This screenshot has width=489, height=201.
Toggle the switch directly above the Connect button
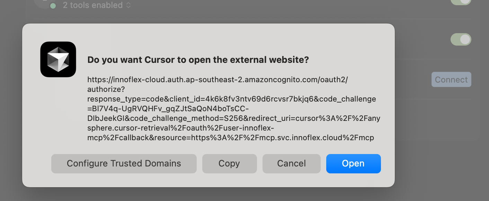coord(461,39)
